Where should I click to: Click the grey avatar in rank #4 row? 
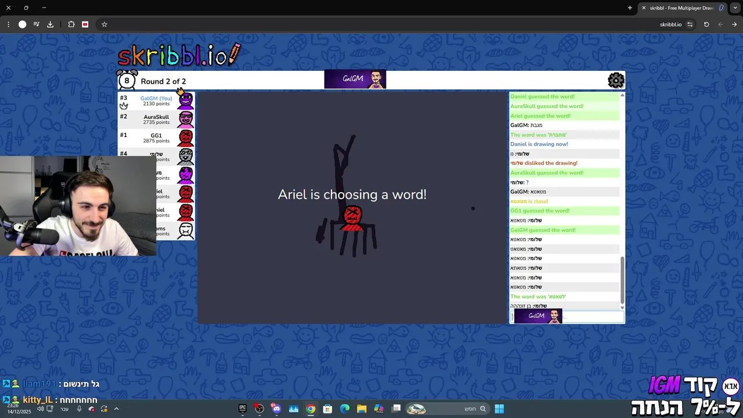(x=186, y=156)
